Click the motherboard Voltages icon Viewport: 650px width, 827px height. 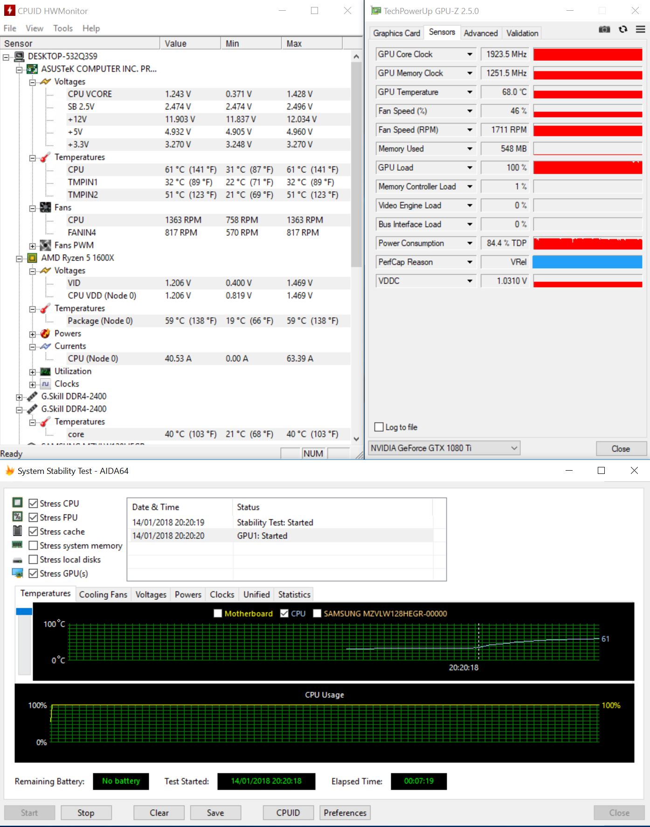(46, 82)
